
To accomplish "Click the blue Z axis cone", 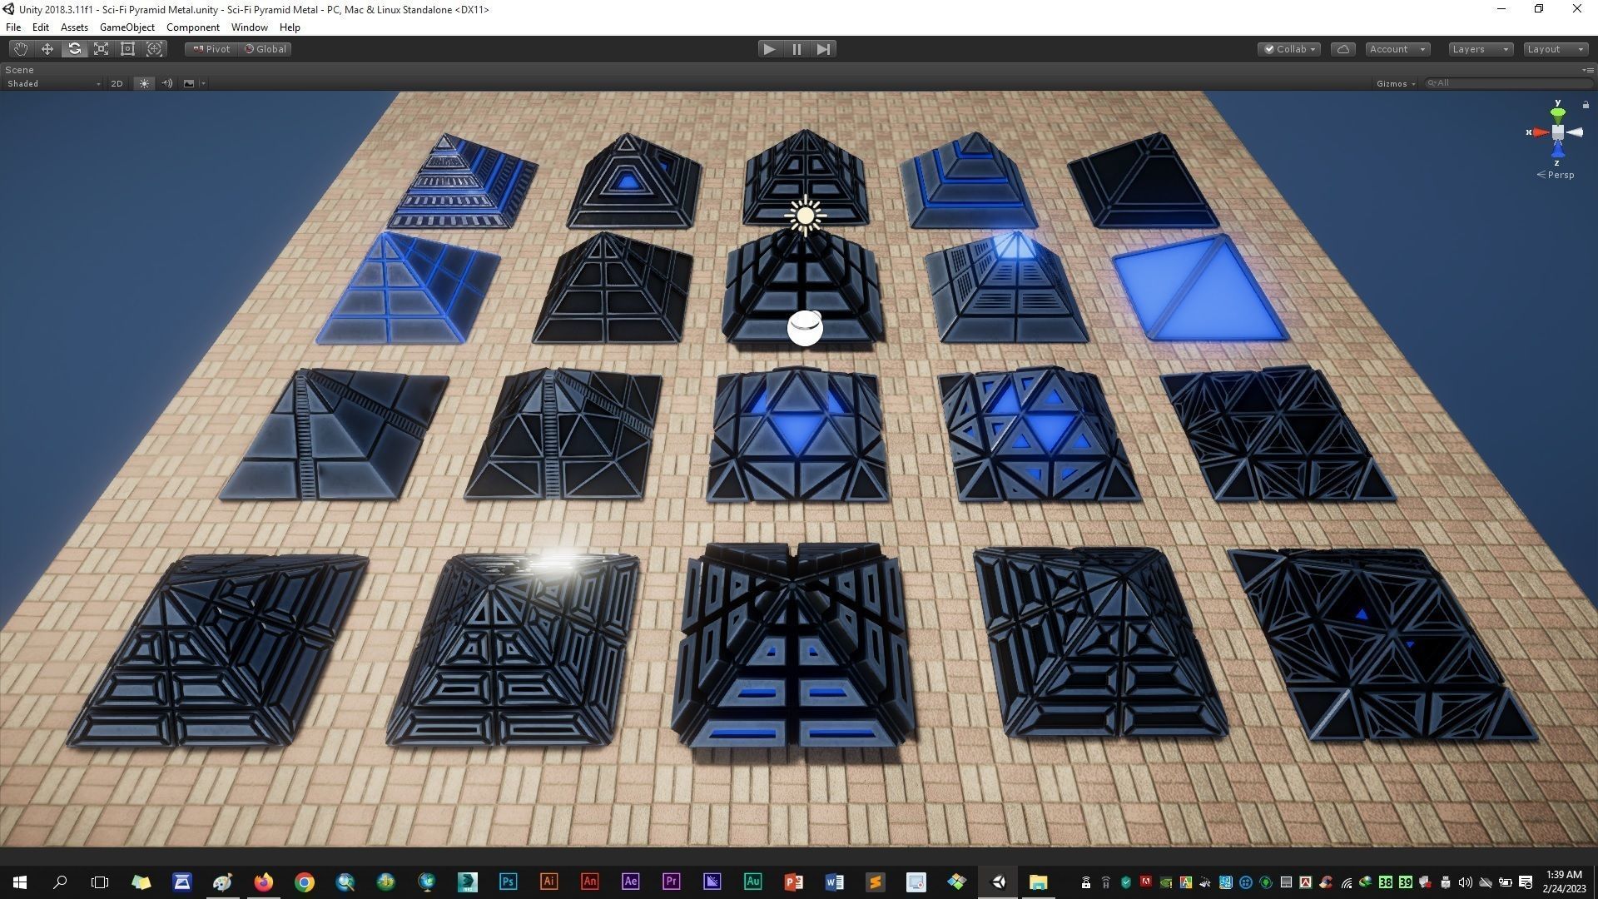I will click(x=1557, y=151).
